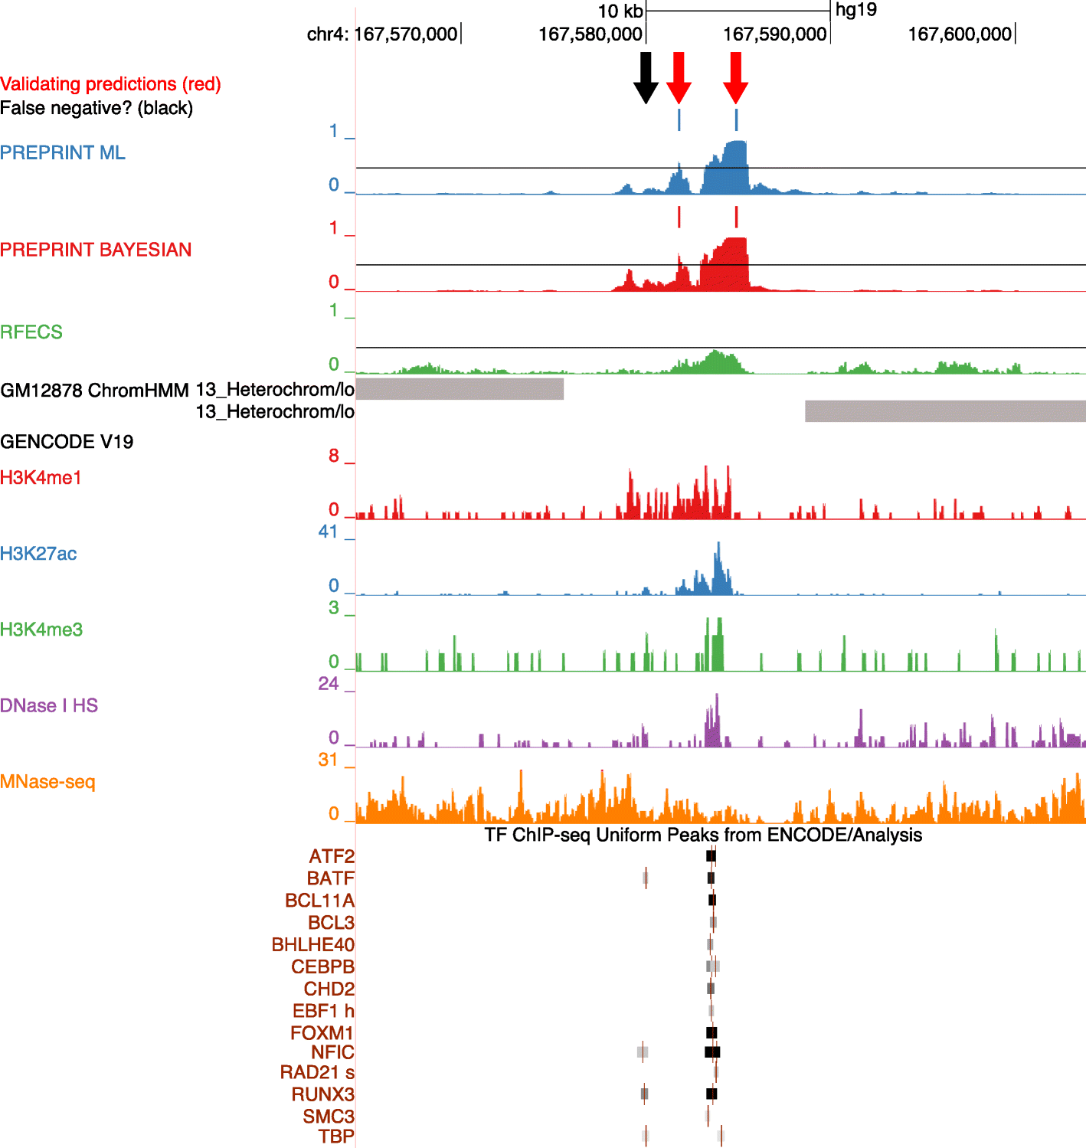Click the left blue ML prediction tick

(x=679, y=119)
